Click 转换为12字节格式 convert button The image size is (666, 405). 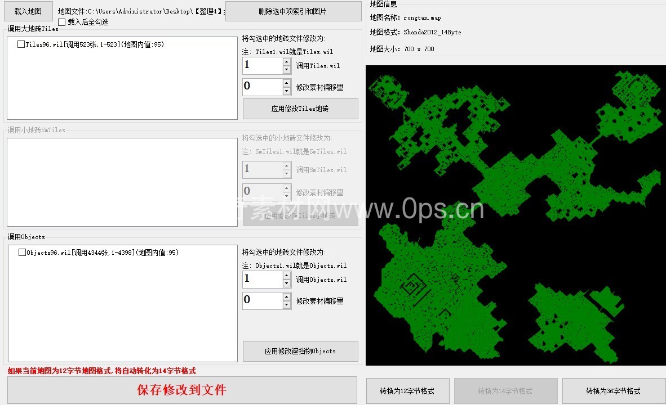pyautogui.click(x=407, y=391)
